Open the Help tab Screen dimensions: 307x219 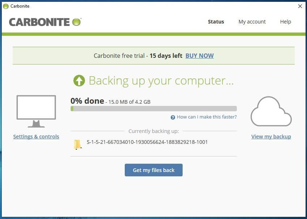point(285,22)
